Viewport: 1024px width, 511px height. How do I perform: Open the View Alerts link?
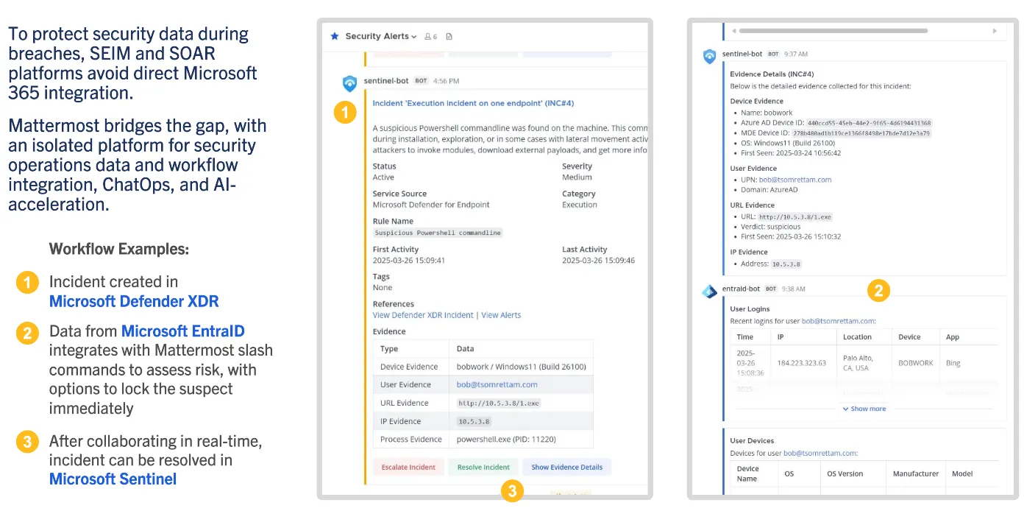tap(501, 315)
